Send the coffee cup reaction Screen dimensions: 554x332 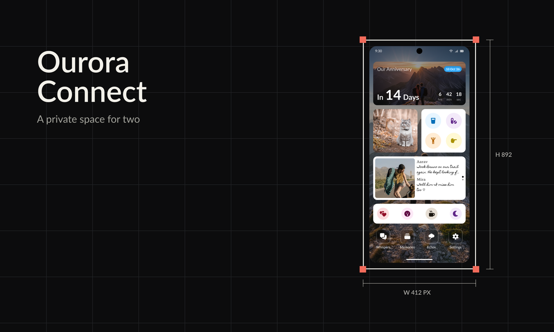(x=431, y=214)
